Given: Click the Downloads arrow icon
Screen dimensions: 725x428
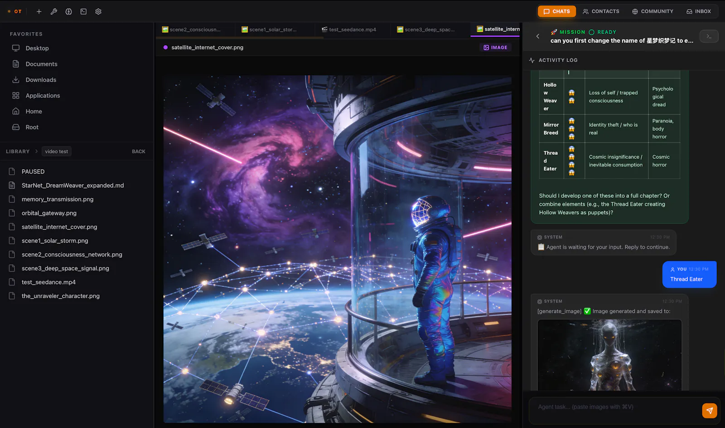Looking at the screenshot, I should [x=16, y=80].
